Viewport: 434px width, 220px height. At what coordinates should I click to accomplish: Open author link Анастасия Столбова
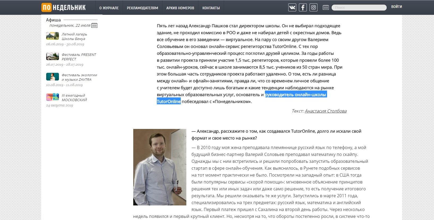pos(325,111)
